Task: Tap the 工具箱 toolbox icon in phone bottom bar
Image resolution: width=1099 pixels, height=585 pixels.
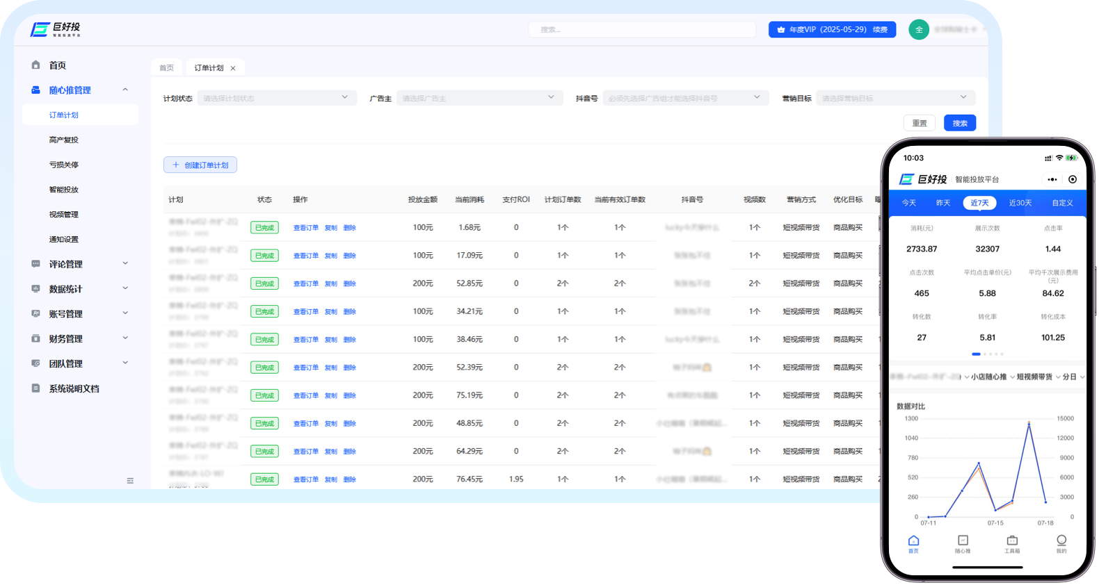Action: click(x=1012, y=541)
